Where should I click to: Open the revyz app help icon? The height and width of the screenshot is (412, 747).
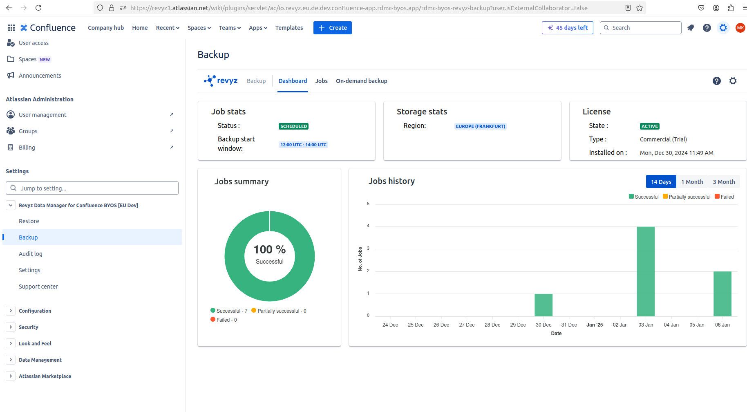(x=717, y=81)
